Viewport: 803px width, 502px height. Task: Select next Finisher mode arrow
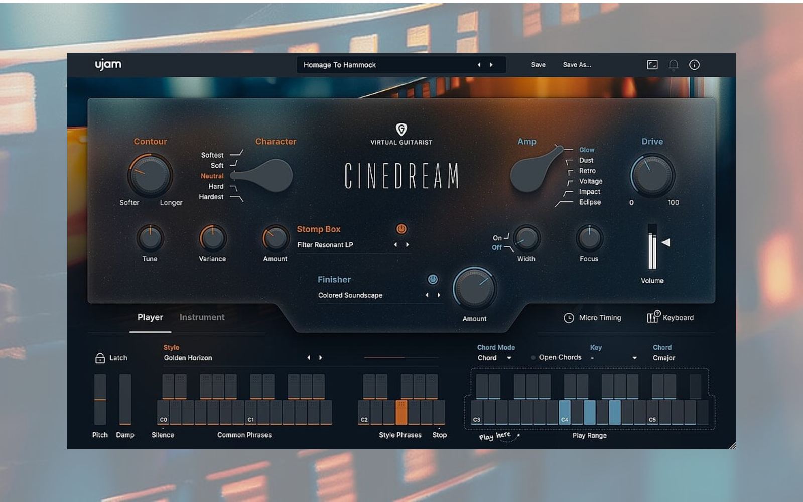coord(439,295)
